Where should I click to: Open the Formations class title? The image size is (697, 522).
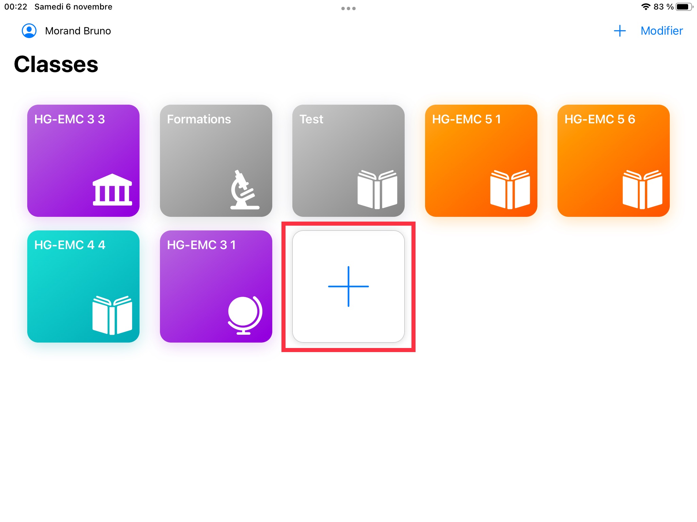pyautogui.click(x=199, y=119)
